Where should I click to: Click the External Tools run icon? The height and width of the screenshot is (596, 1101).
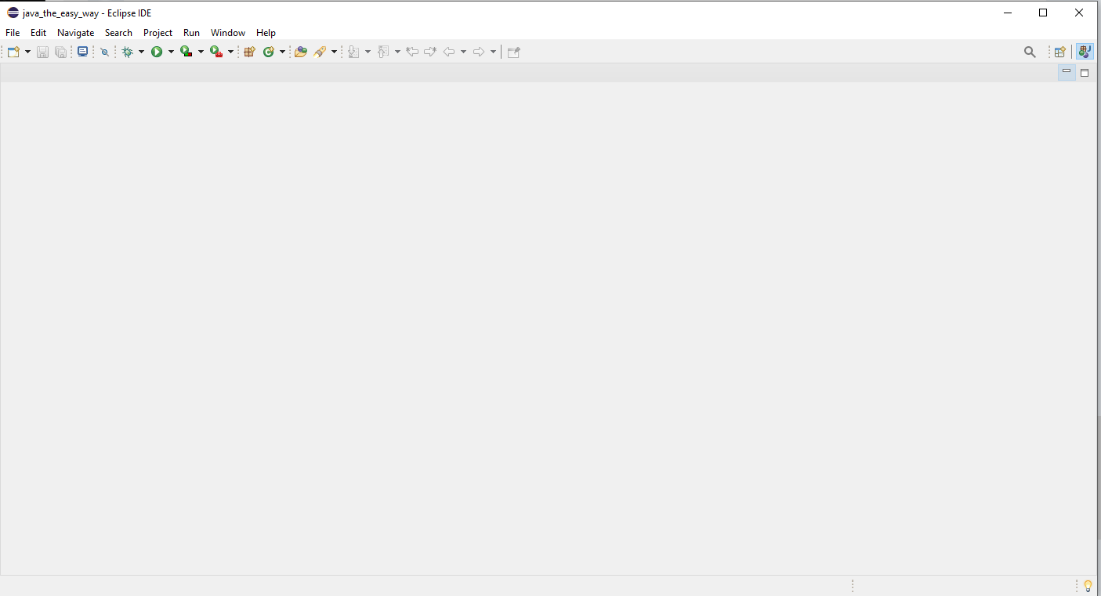[216, 52]
